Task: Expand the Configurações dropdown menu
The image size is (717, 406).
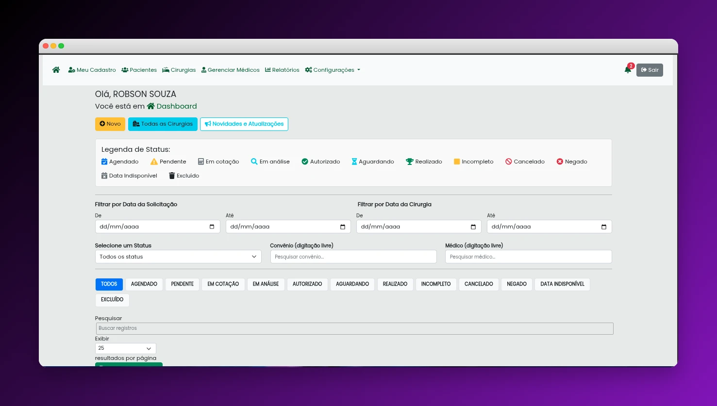Action: [x=333, y=70]
